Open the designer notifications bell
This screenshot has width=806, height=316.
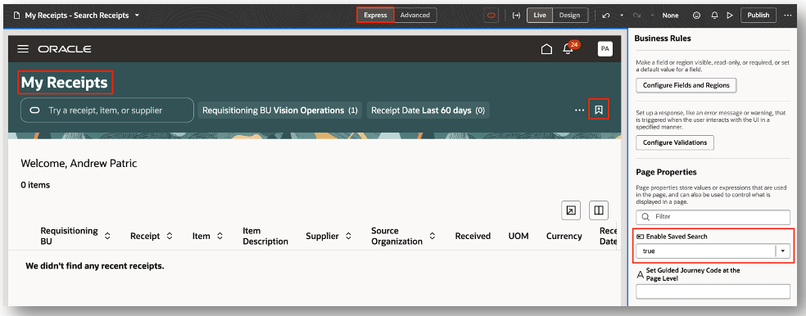pos(714,16)
